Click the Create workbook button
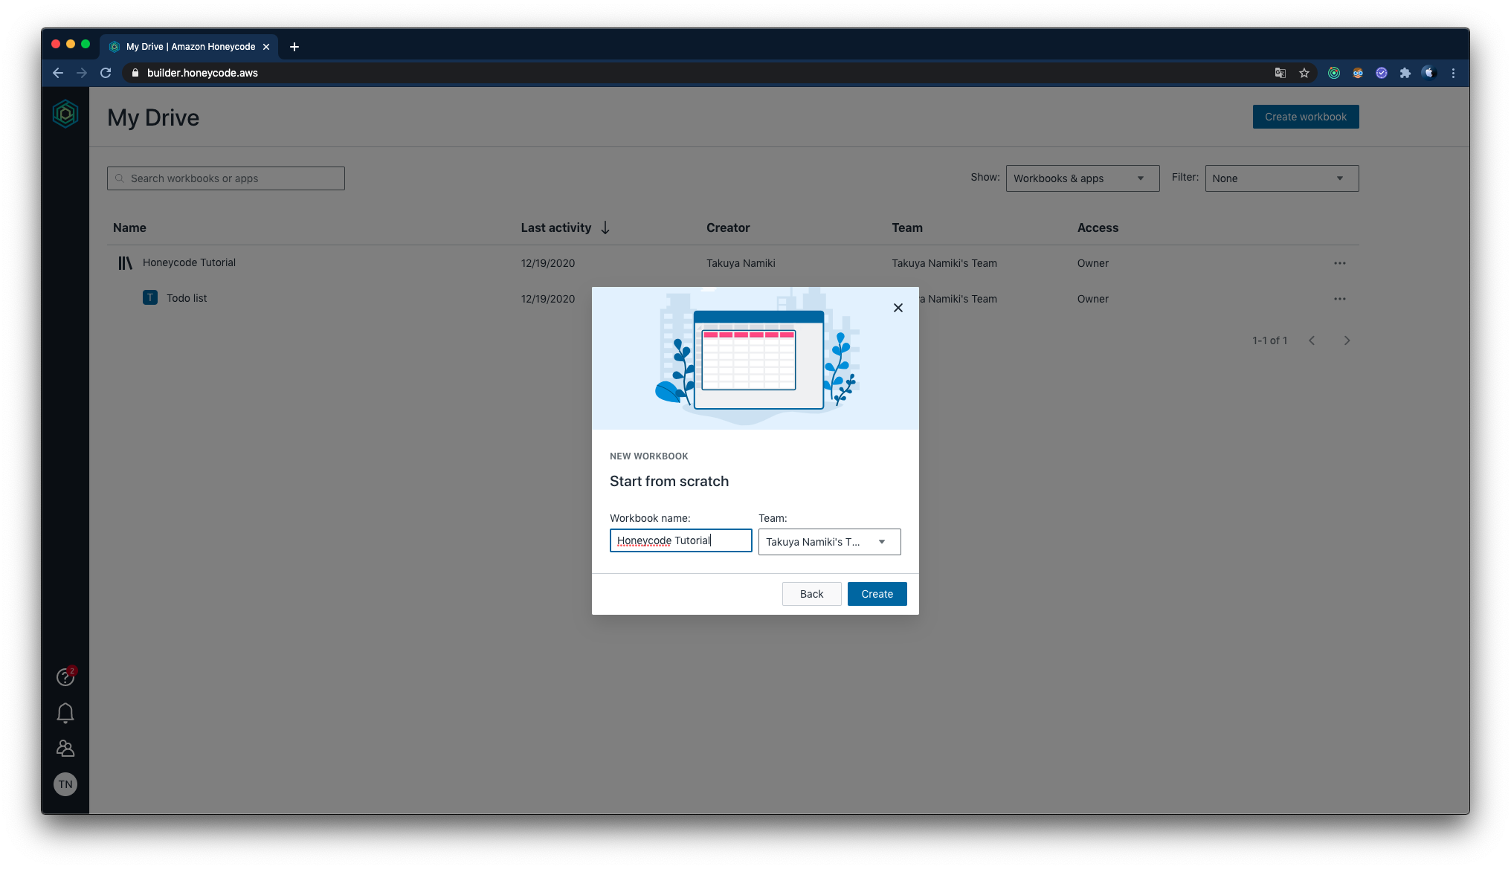The image size is (1511, 869). pyautogui.click(x=1306, y=117)
